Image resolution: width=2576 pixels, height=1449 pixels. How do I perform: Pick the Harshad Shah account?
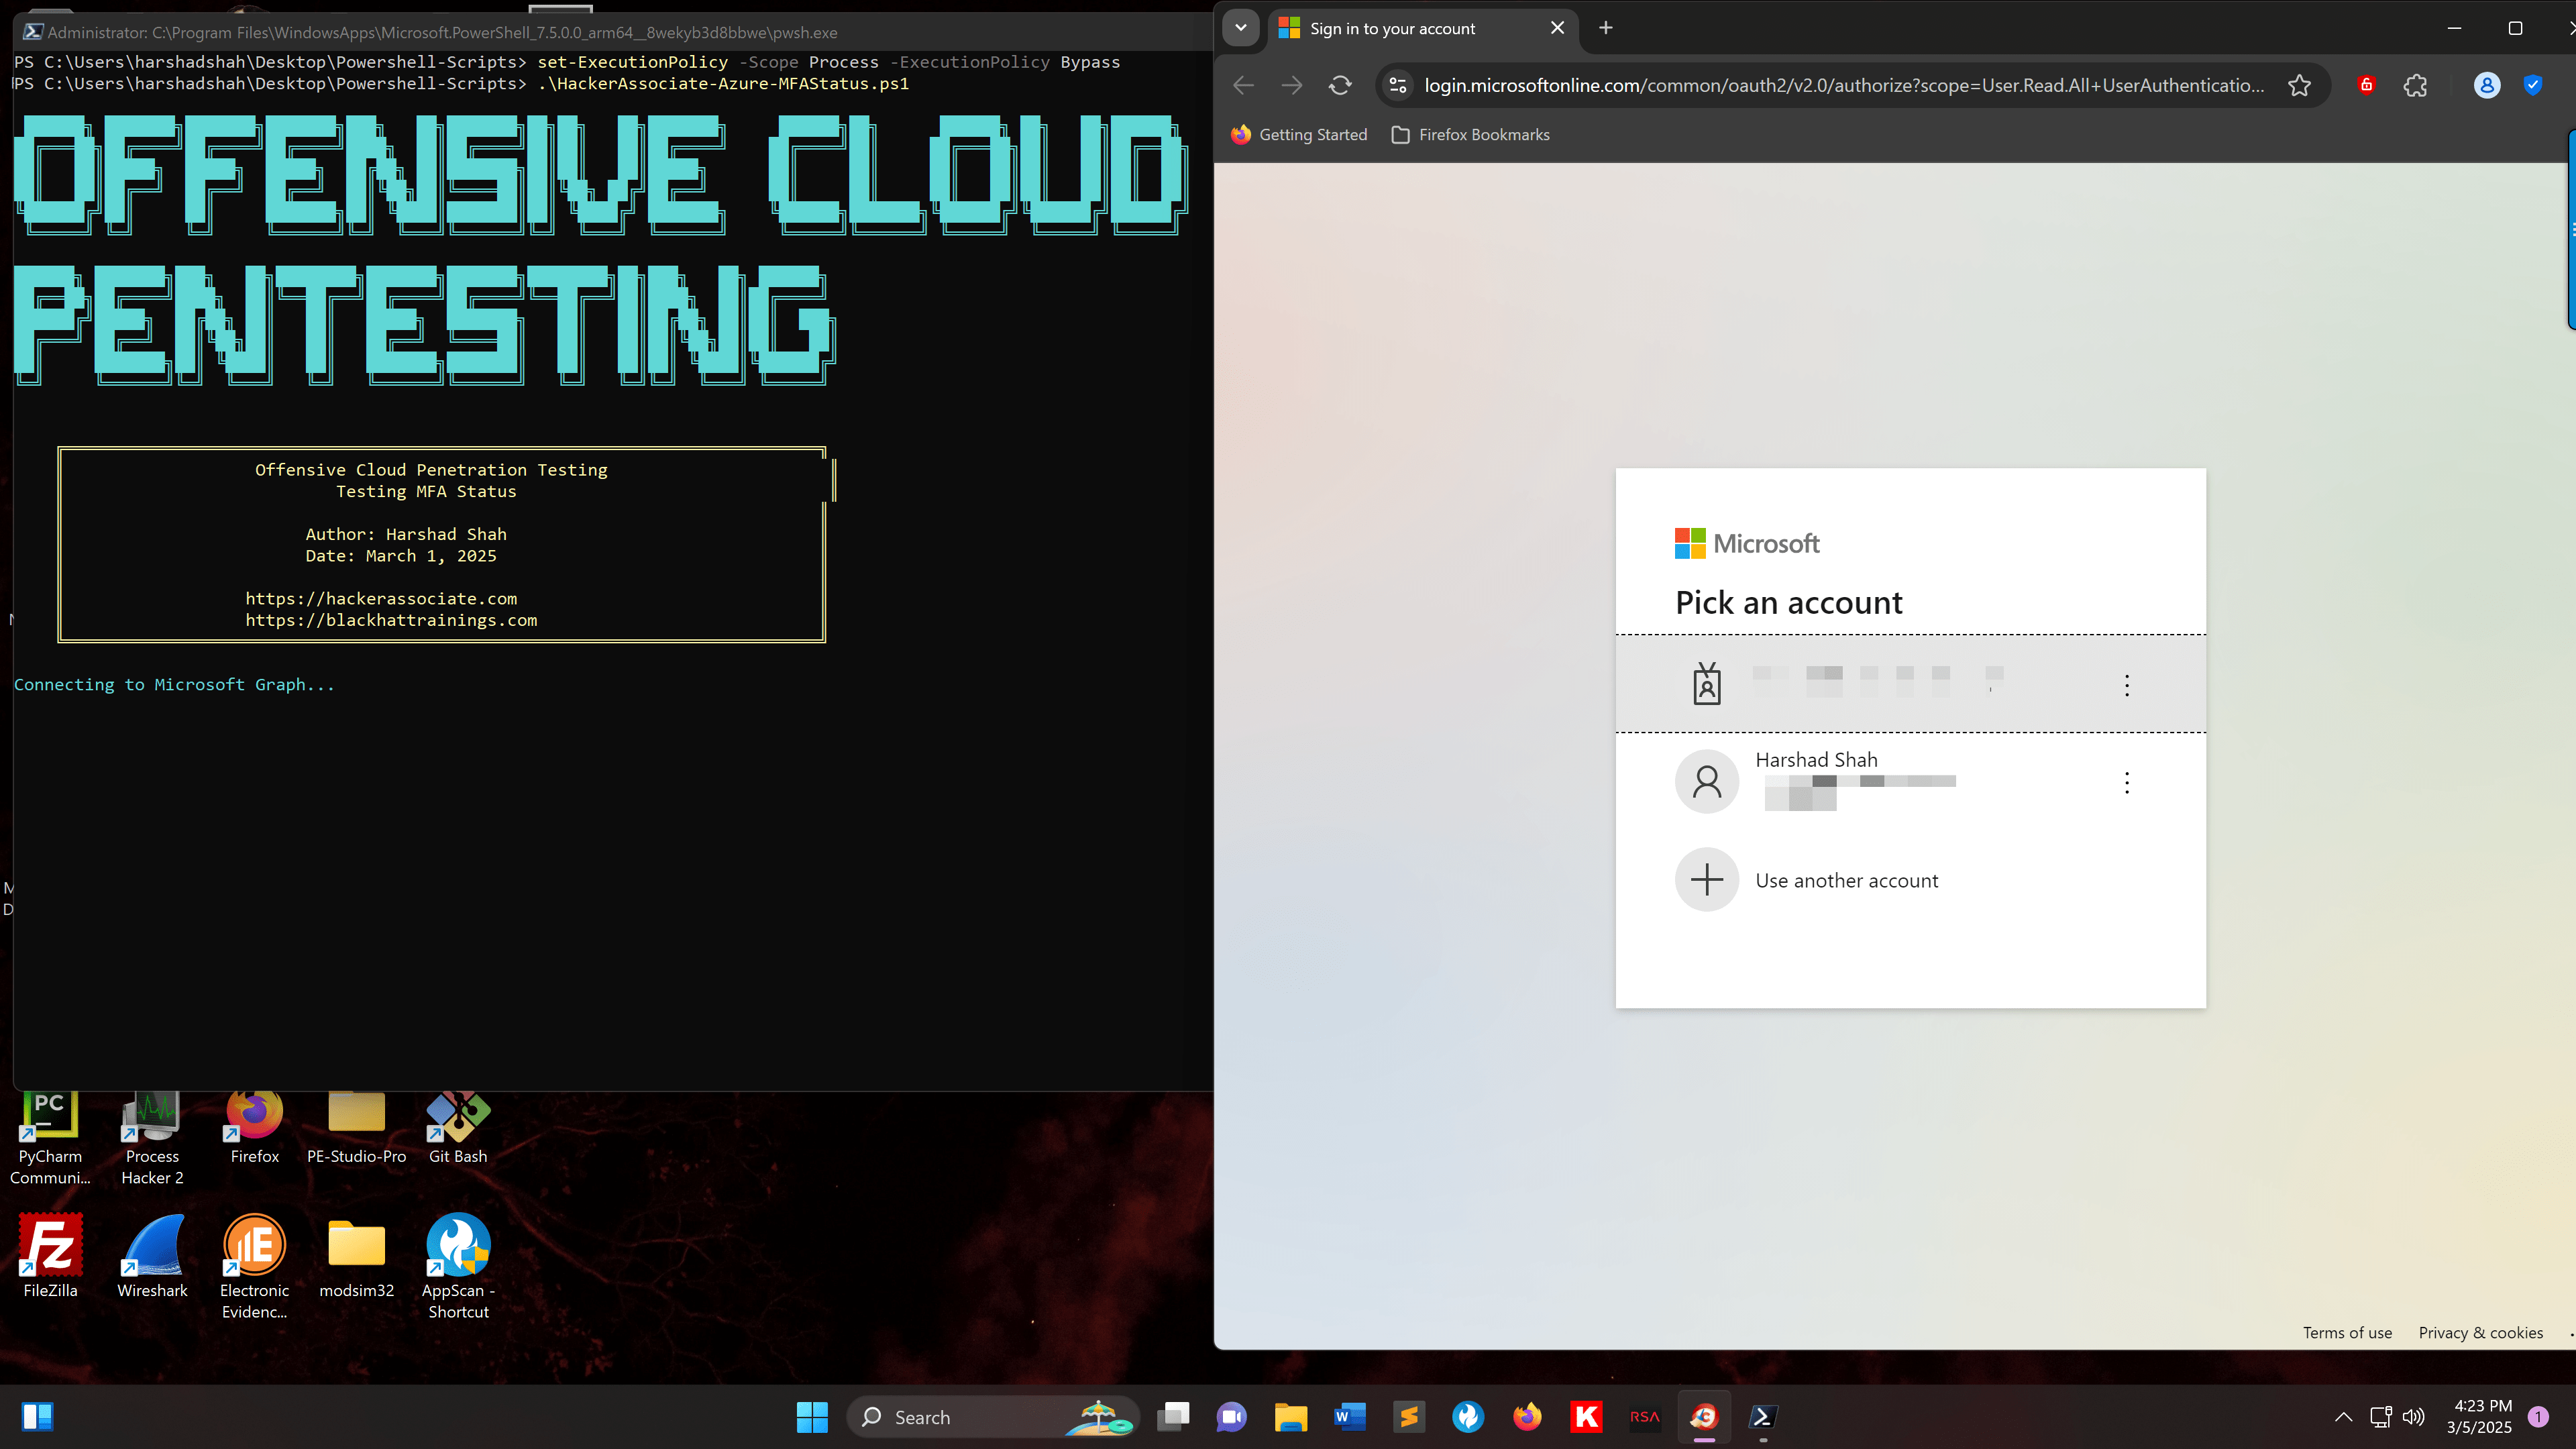[1910, 782]
